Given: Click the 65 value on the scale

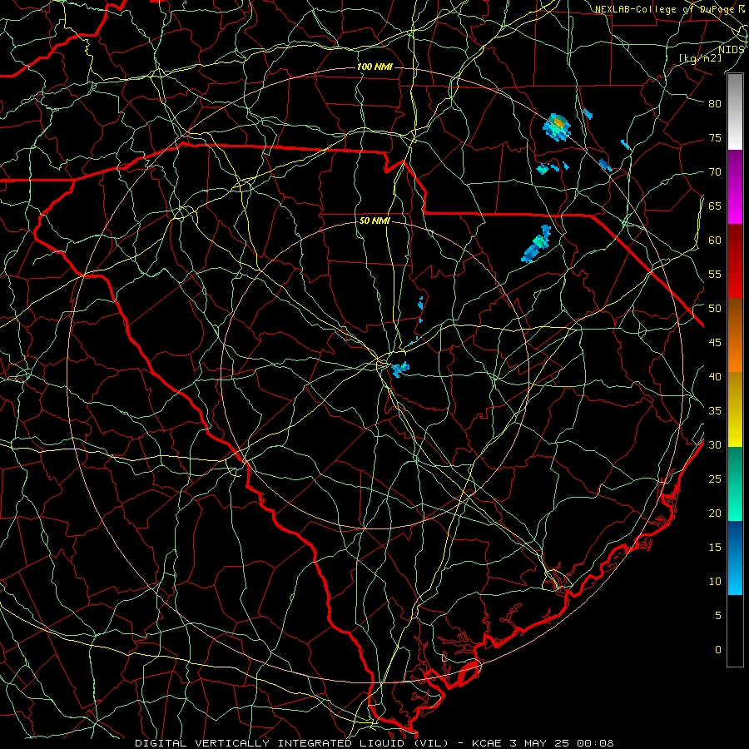Looking at the screenshot, I should (x=715, y=206).
